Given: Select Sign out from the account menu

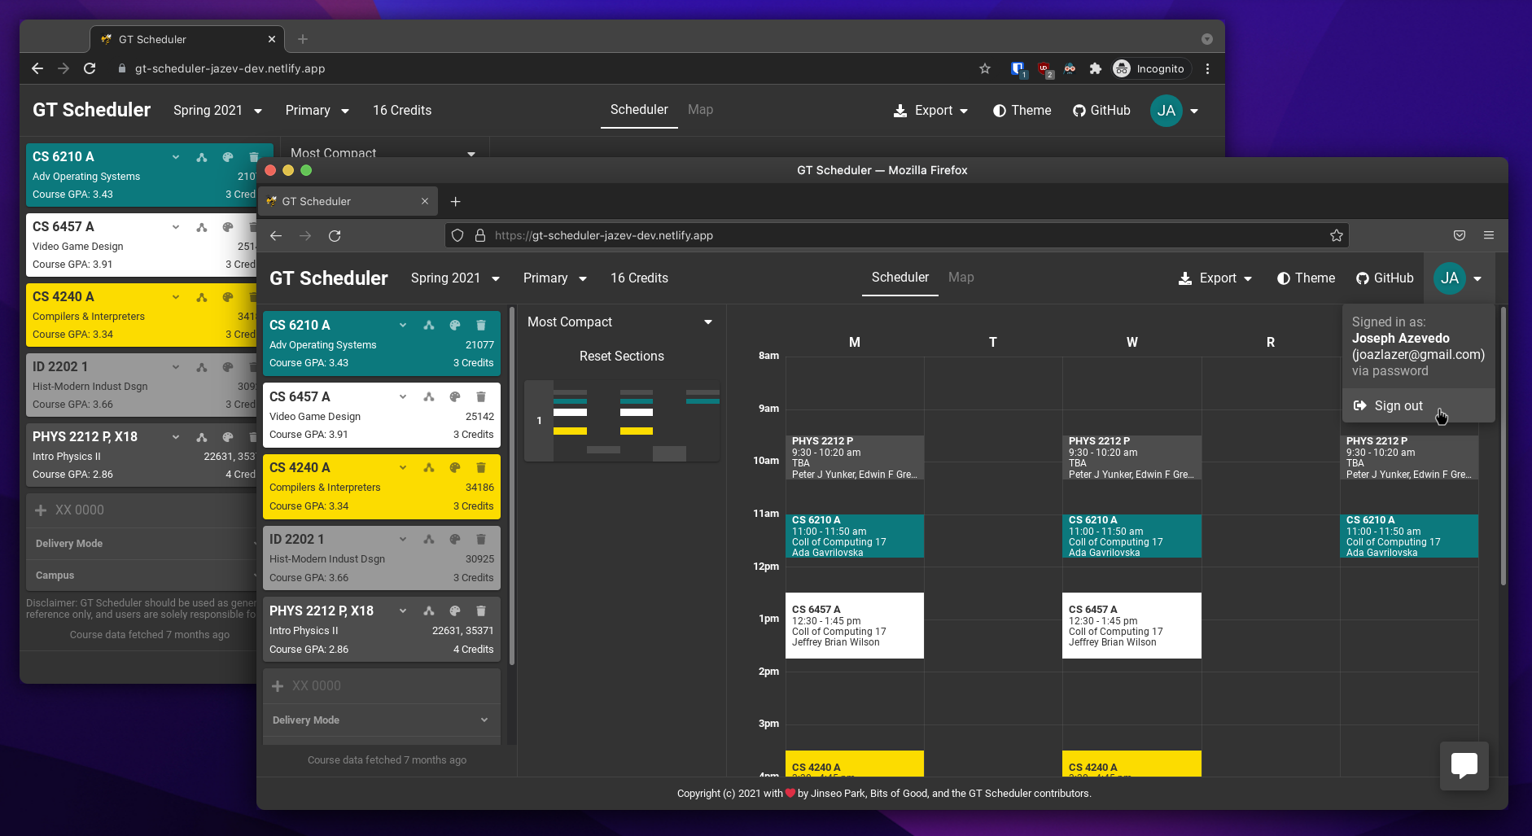Looking at the screenshot, I should pyautogui.click(x=1398, y=405).
